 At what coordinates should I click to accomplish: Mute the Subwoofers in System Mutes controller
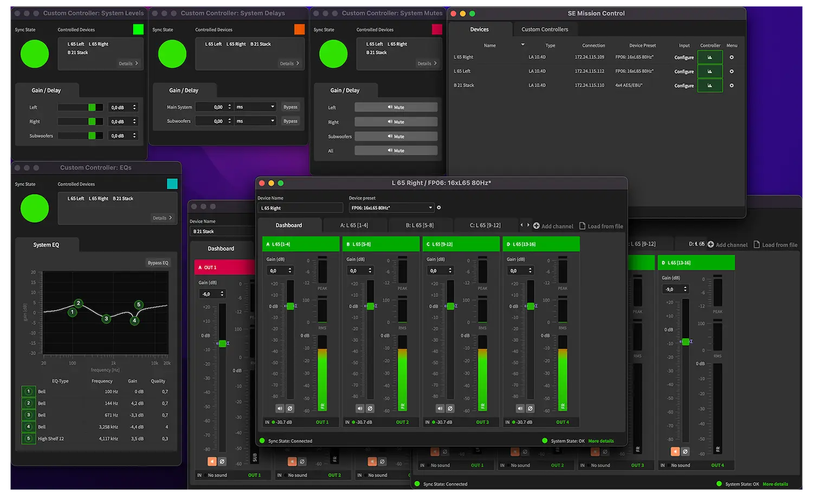pos(396,137)
